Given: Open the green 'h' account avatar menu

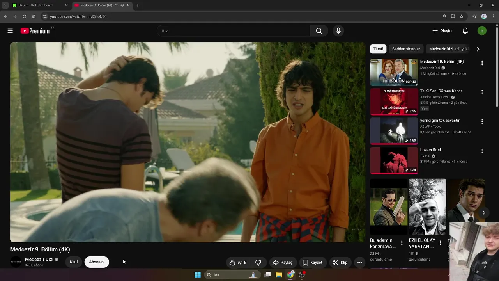Looking at the screenshot, I should tap(482, 31).
